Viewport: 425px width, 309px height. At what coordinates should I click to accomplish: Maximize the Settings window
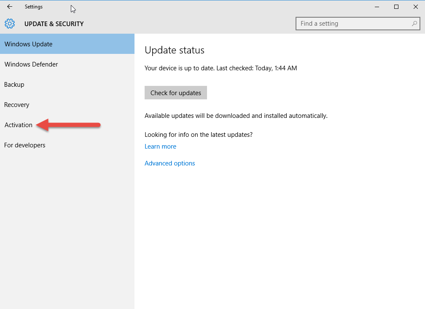[x=396, y=7]
